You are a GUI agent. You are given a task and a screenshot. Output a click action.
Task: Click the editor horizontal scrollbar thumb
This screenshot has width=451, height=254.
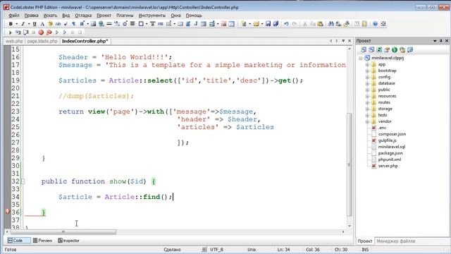63,232
